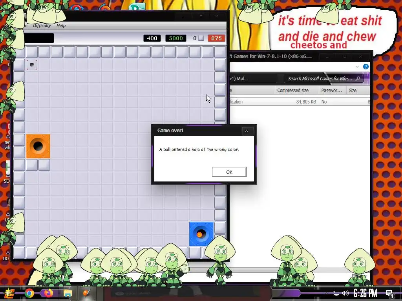Click the two-block wall below the orange hole
This screenshot has width=402, height=301.
[38, 165]
